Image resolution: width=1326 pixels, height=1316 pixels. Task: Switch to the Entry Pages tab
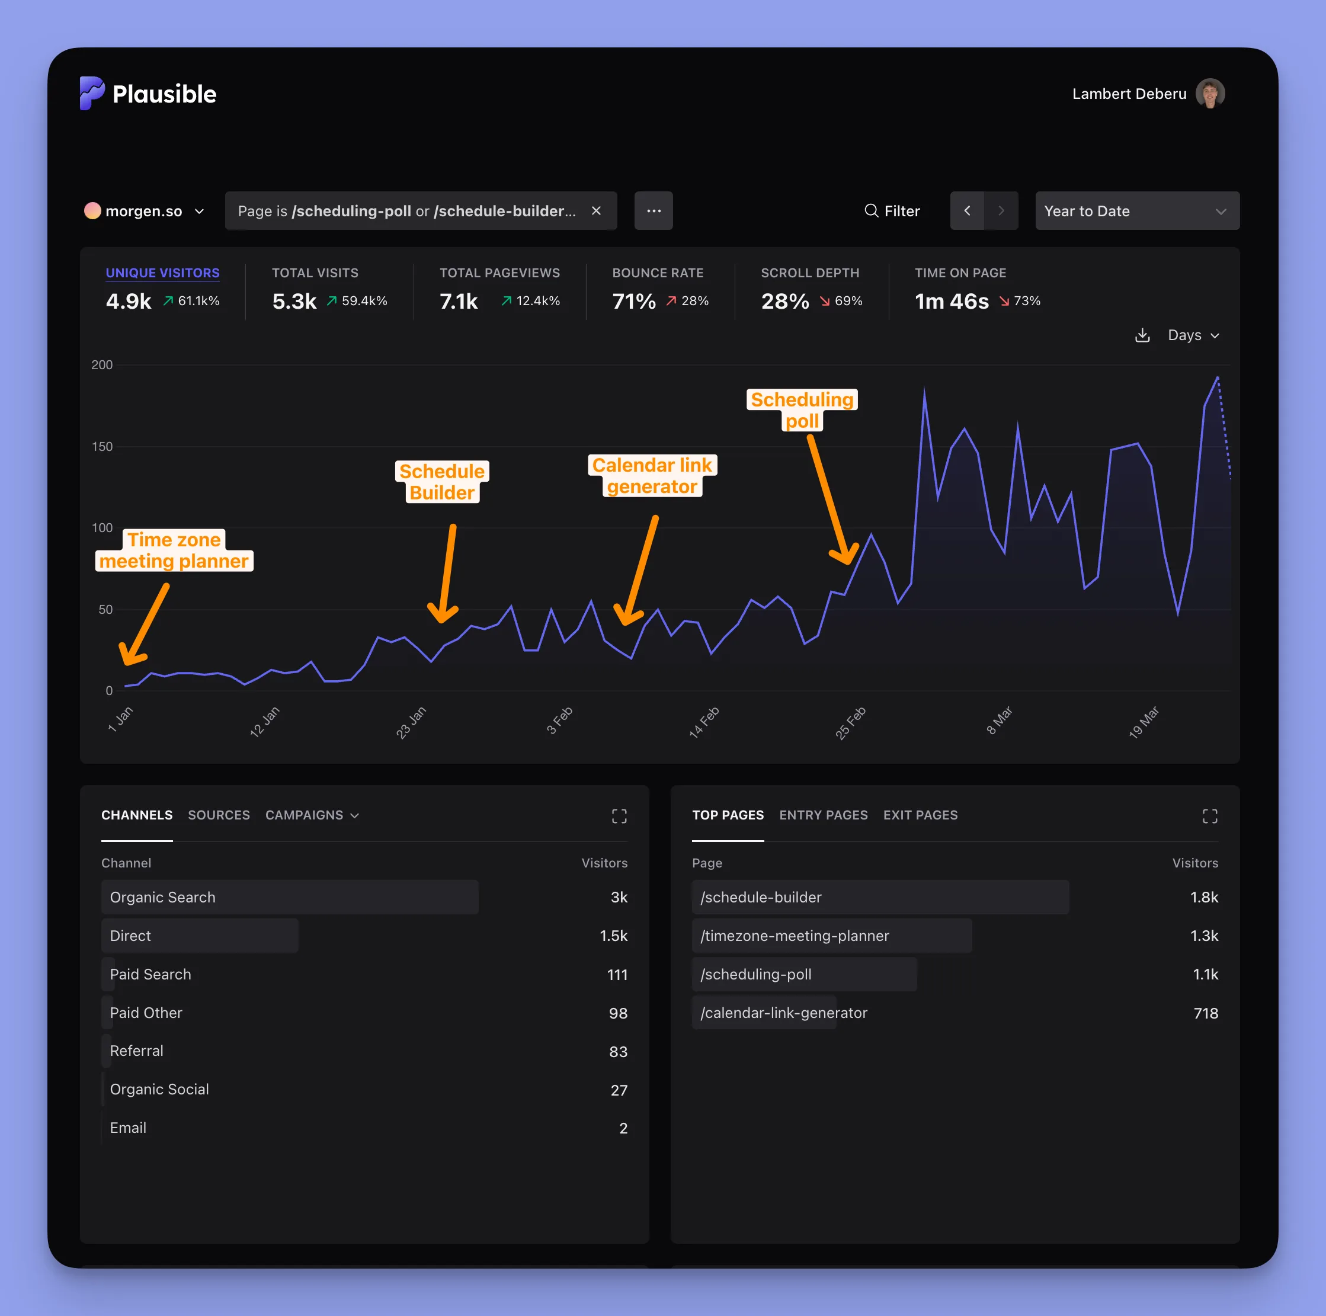[822, 815]
